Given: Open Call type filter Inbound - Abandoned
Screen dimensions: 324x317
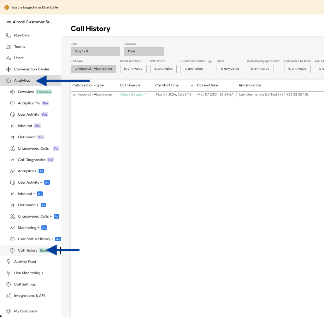Looking at the screenshot, I should 93,69.
